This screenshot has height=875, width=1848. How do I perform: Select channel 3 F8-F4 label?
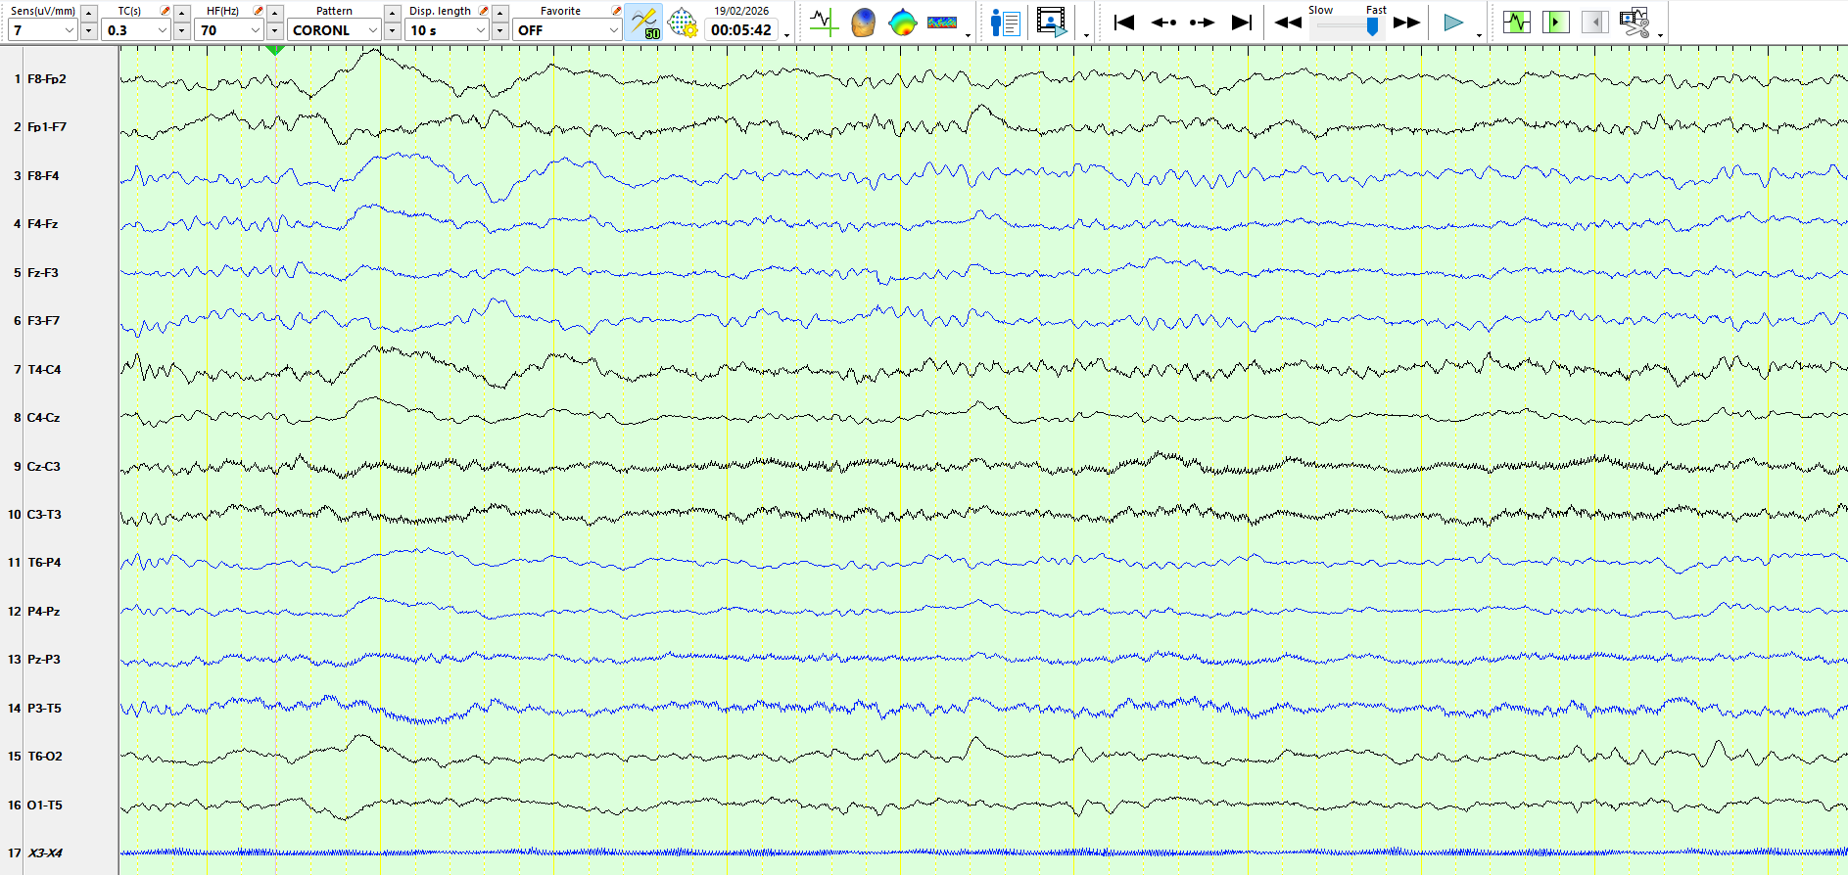tap(43, 176)
